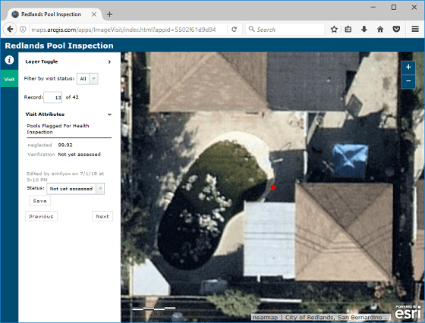Screen dimensions: 425x323
Task: Go to the Previous record
Action: (x=41, y=216)
